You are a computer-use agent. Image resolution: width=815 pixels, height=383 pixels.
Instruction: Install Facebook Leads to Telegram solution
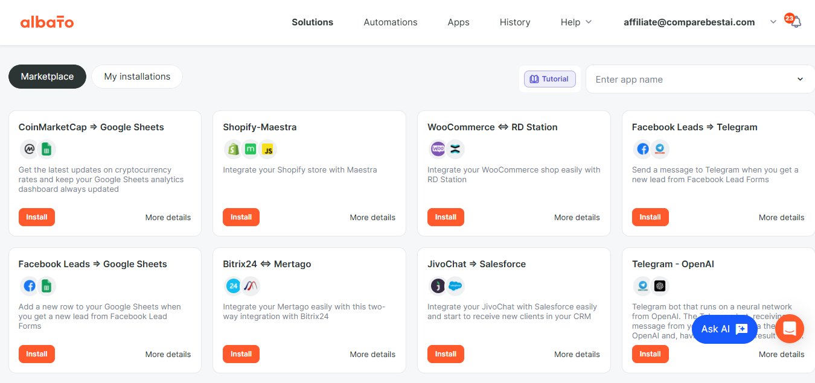650,217
